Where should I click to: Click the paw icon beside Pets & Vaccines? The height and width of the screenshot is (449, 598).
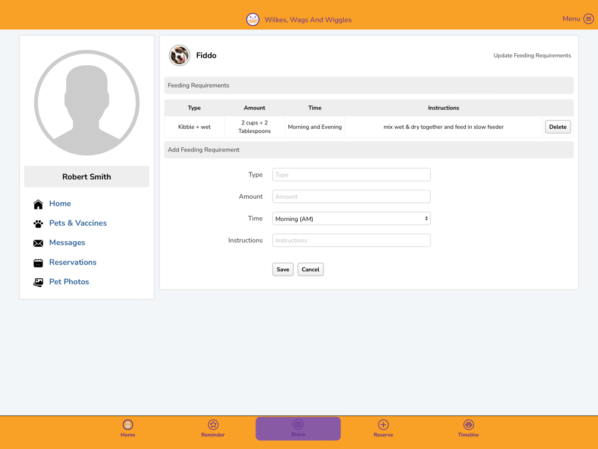click(x=38, y=224)
